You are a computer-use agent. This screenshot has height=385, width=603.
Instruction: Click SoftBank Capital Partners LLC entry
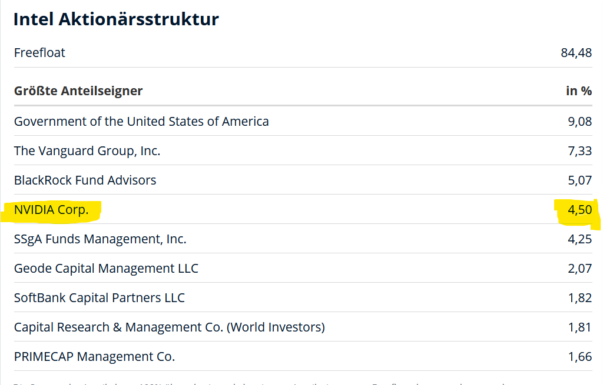point(100,298)
